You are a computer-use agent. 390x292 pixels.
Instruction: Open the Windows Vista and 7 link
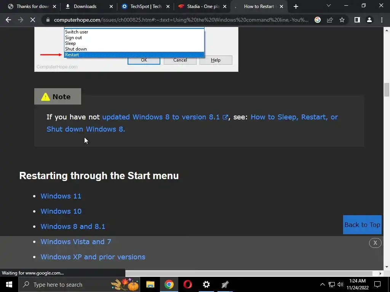76,241
